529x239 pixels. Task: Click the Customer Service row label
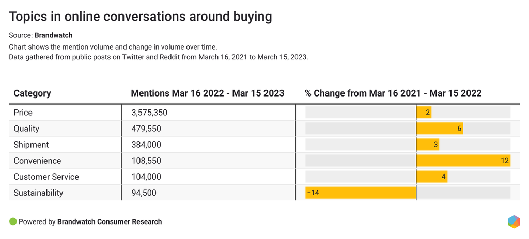pos(46,177)
